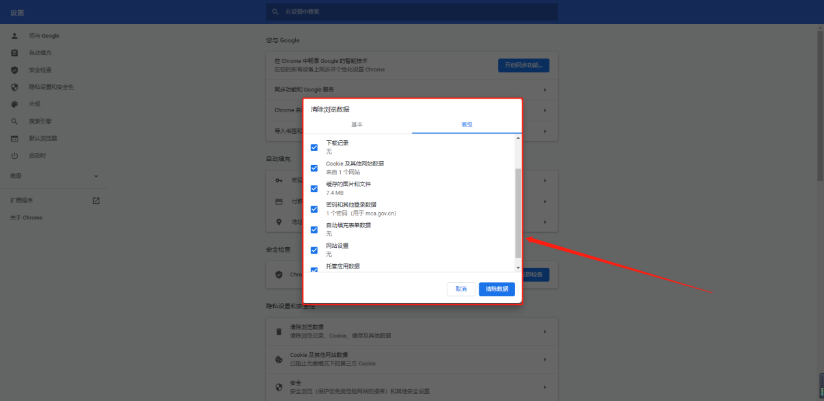Expand the 高级 section in the sidebar
824x401 pixels.
tap(54, 176)
